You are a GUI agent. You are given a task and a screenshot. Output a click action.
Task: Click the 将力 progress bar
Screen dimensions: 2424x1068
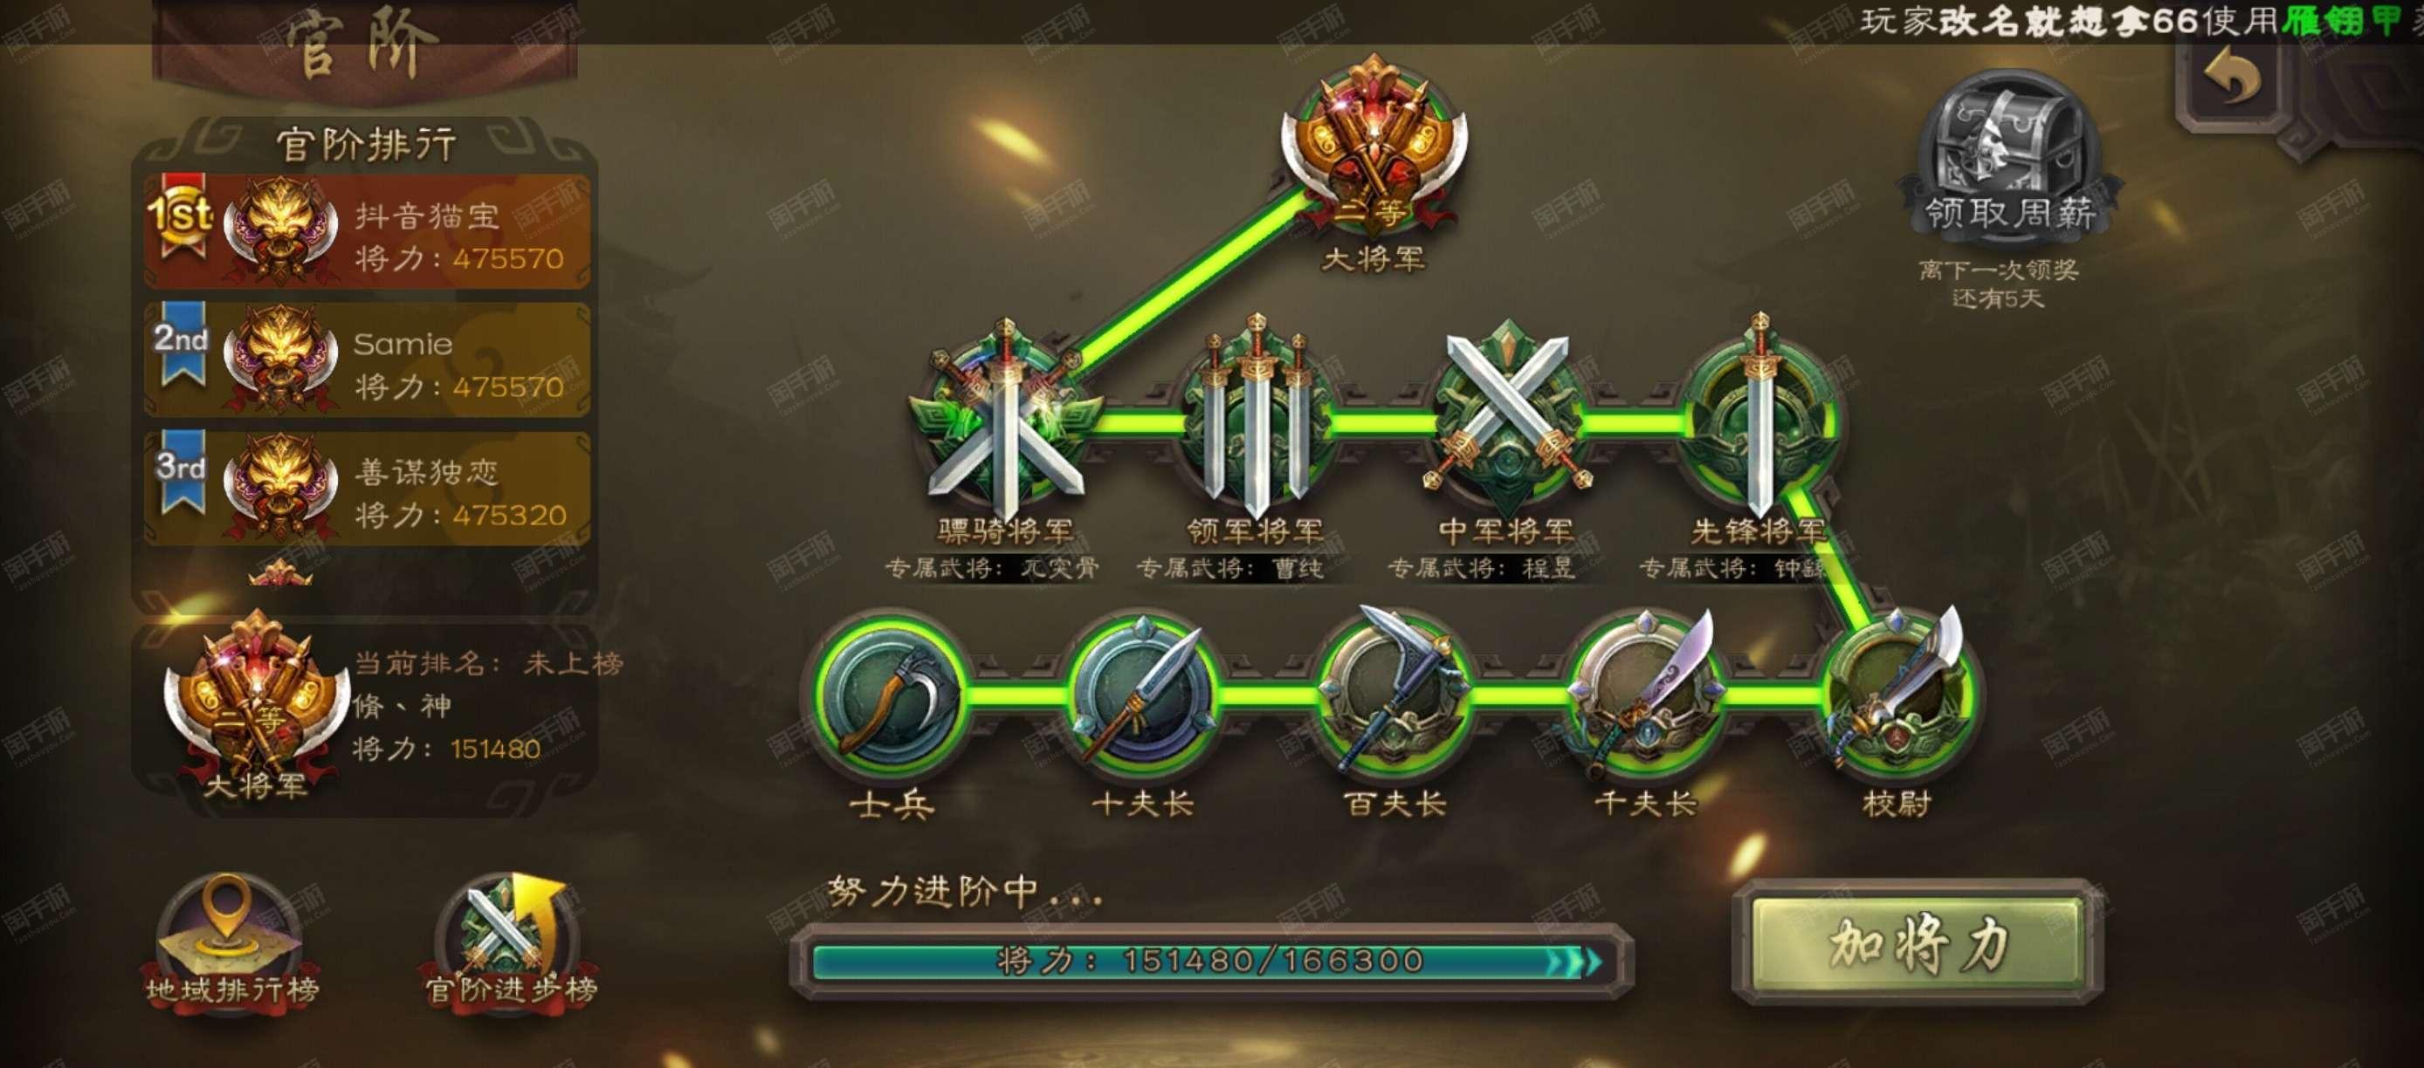[x=1210, y=961]
